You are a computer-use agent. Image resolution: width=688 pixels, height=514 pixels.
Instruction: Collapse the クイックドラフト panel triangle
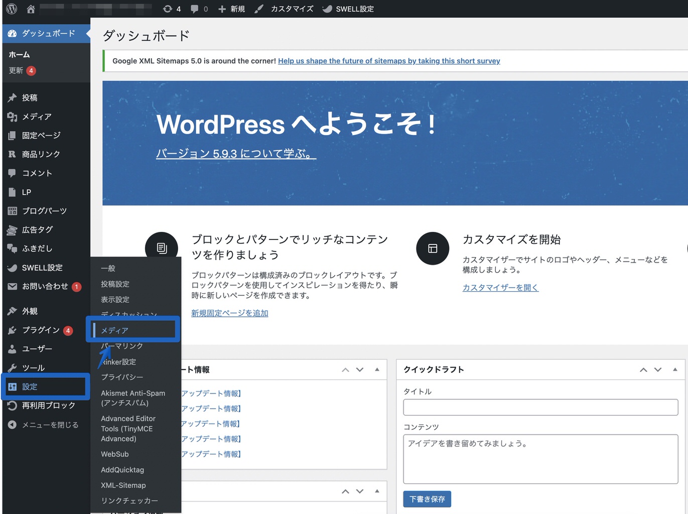675,369
